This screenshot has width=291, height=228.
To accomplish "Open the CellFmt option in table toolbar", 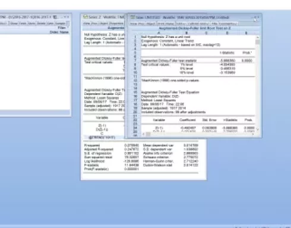I will pos(194,24).
